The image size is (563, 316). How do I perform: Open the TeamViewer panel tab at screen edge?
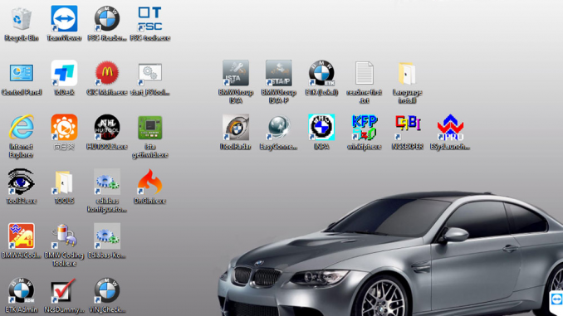(556, 299)
